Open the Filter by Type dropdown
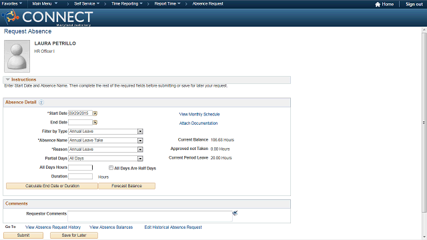The image size is (427, 240). [x=140, y=131]
